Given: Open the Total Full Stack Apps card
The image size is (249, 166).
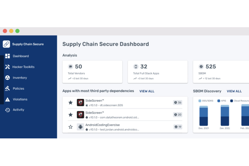Looking at the screenshot, I should [158, 72].
